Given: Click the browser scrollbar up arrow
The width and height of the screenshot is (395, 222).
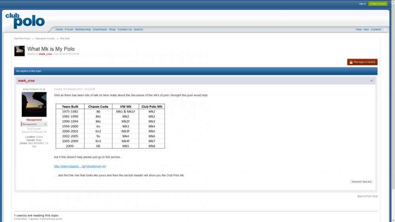Looking at the screenshot, I should [x=393, y=2].
